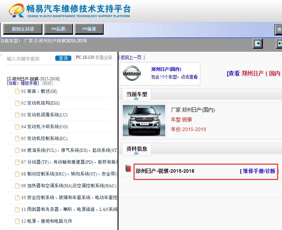This screenshot has width=282, height=230.
Task: Click the PC.18-130 label
Action: point(85,57)
